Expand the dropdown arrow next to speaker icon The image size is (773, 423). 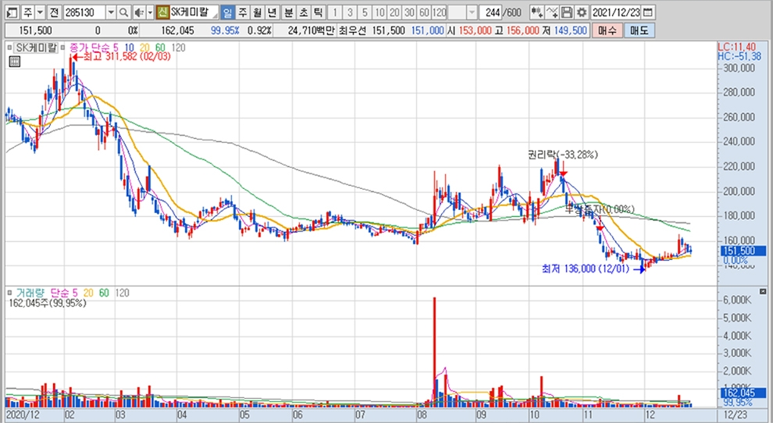point(150,12)
